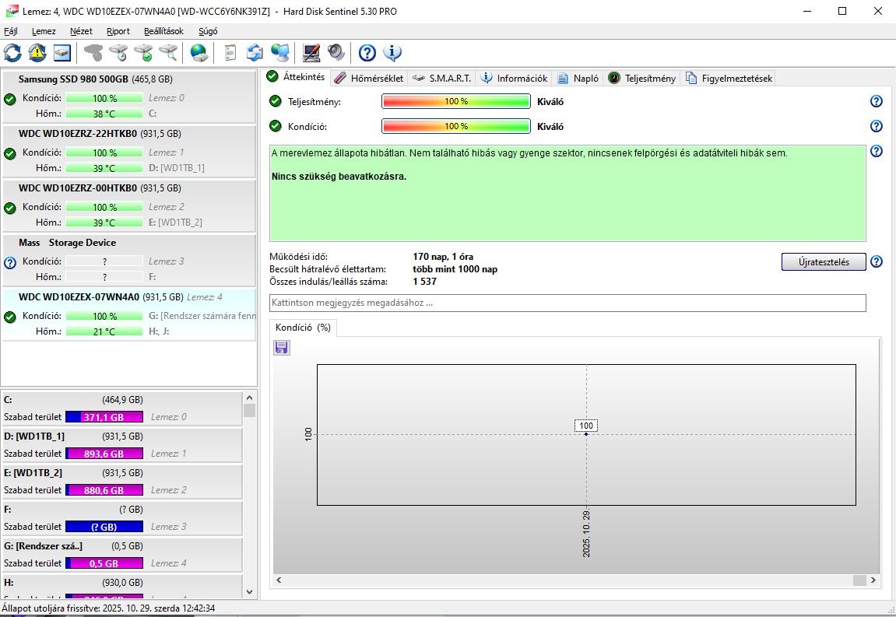Image resolution: width=896 pixels, height=617 pixels.
Task: Open the Beállítások menu
Action: tap(163, 31)
